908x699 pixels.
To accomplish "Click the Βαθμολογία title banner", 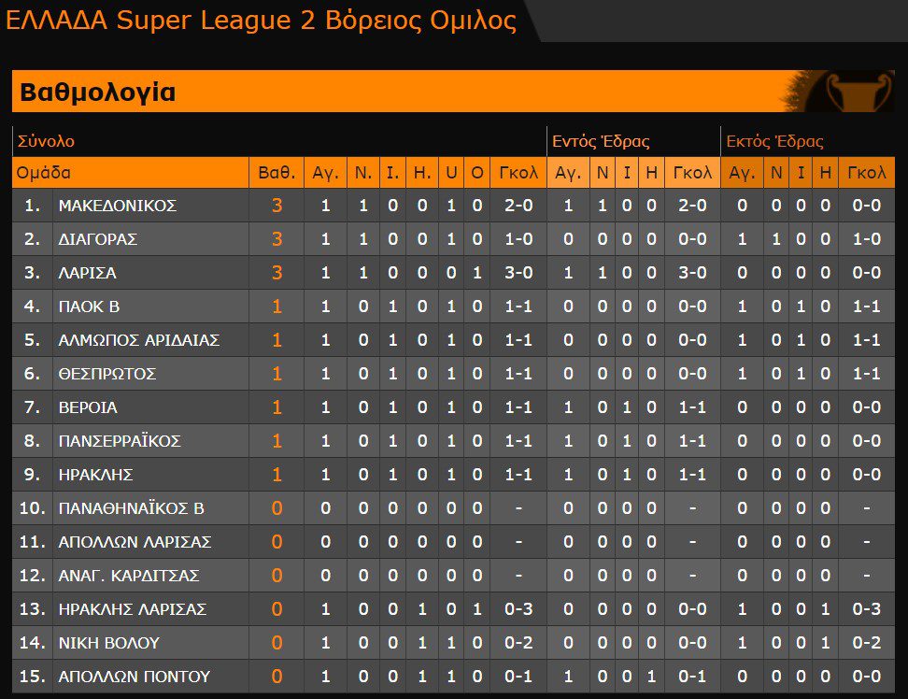I will pyautogui.click(x=98, y=93).
